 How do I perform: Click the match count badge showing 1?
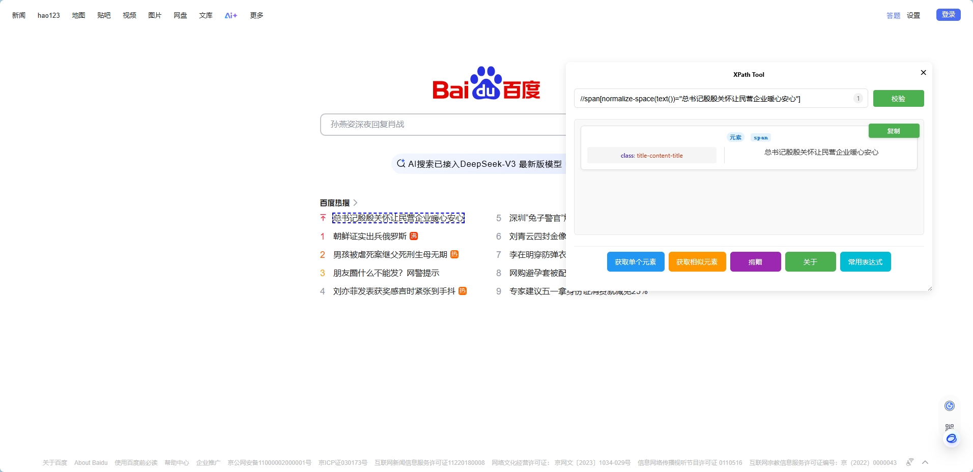[858, 99]
